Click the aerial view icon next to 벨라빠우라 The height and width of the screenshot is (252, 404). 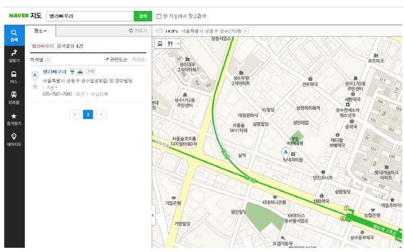pos(80,72)
